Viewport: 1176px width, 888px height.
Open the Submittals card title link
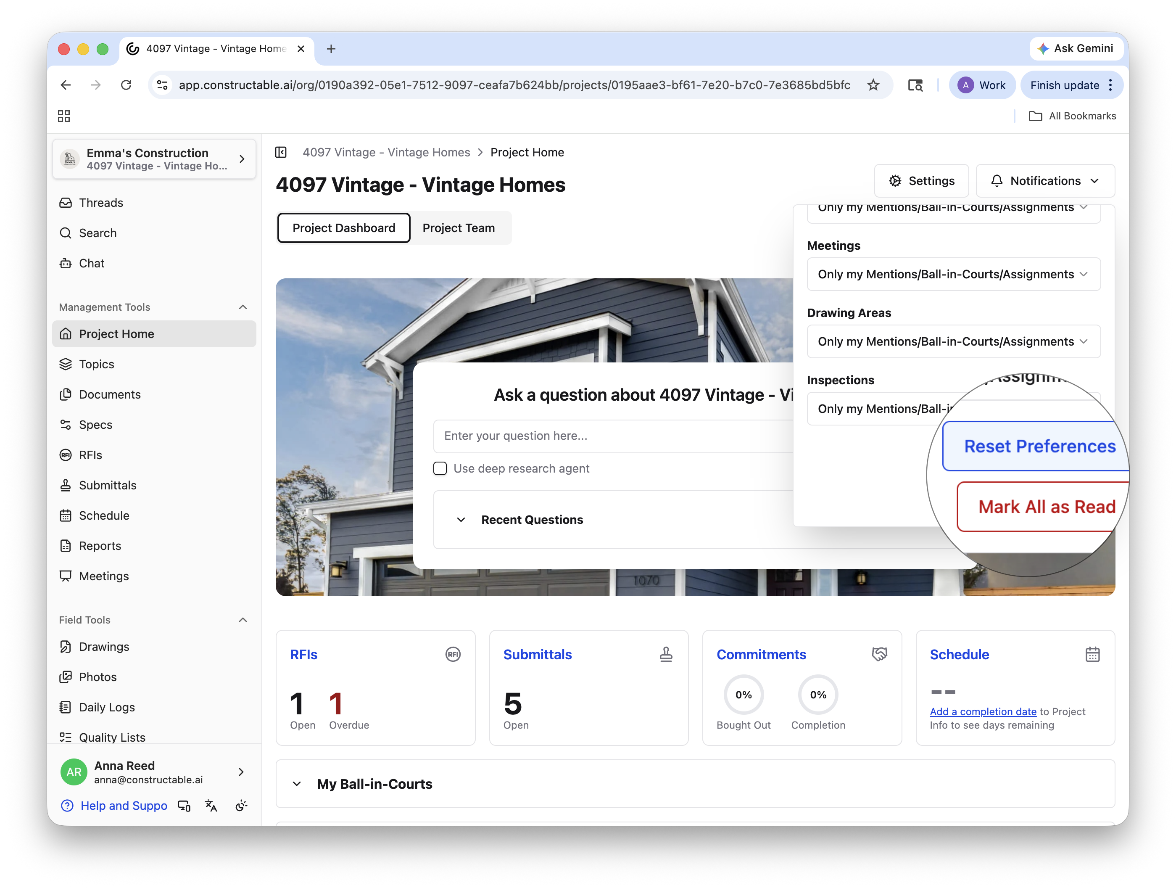[538, 655]
